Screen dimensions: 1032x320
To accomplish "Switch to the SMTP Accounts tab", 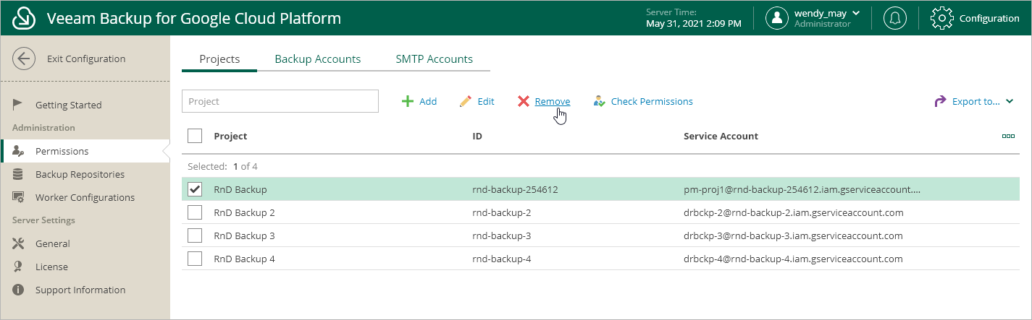I will (435, 59).
